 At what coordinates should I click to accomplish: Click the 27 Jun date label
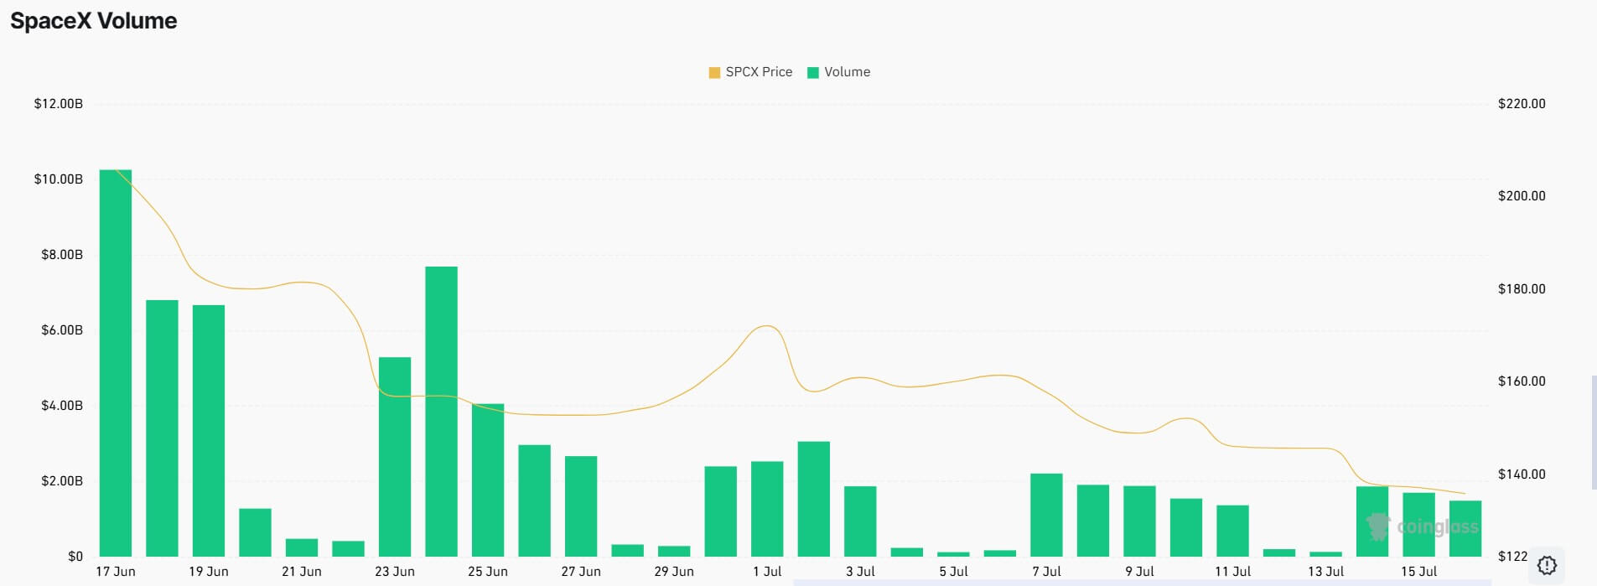point(581,572)
